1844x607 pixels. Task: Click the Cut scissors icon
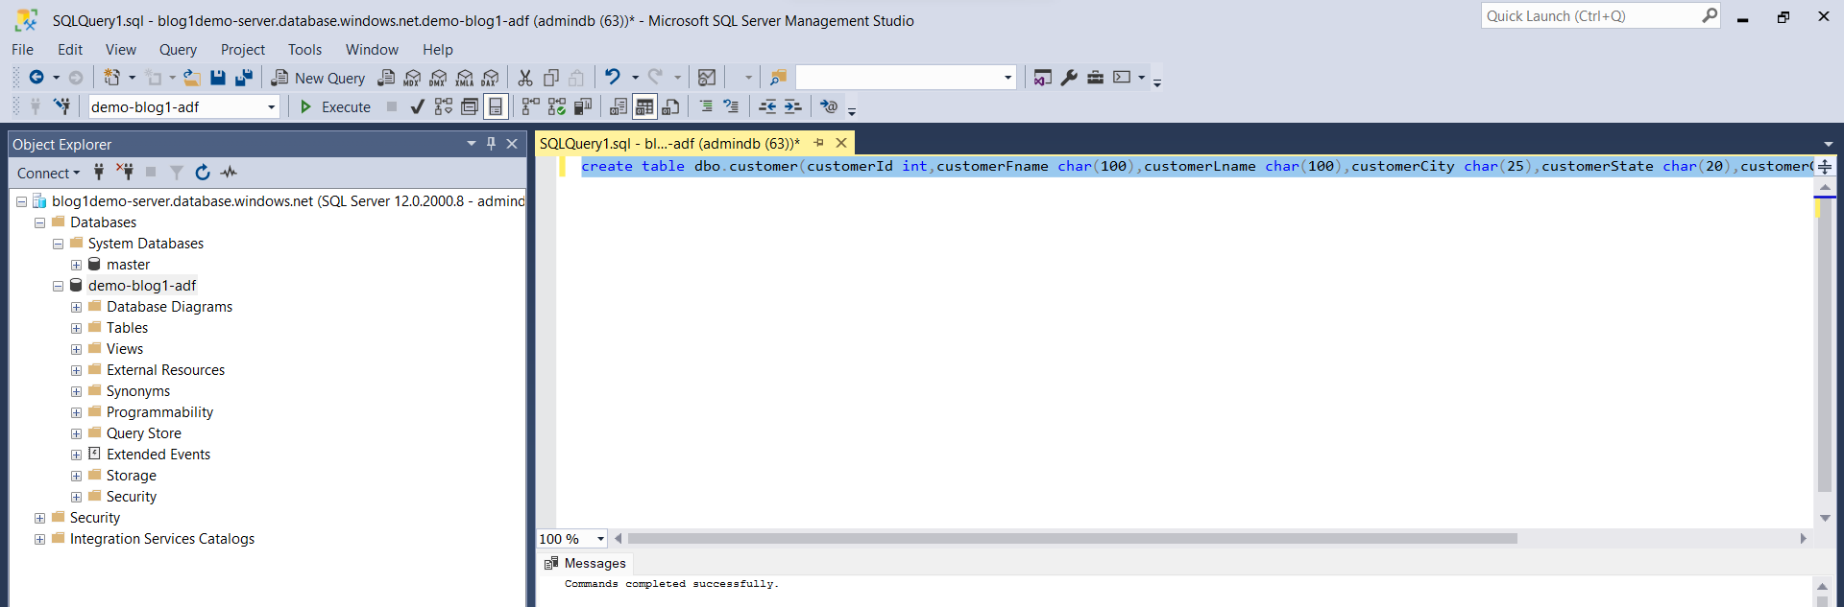(525, 78)
